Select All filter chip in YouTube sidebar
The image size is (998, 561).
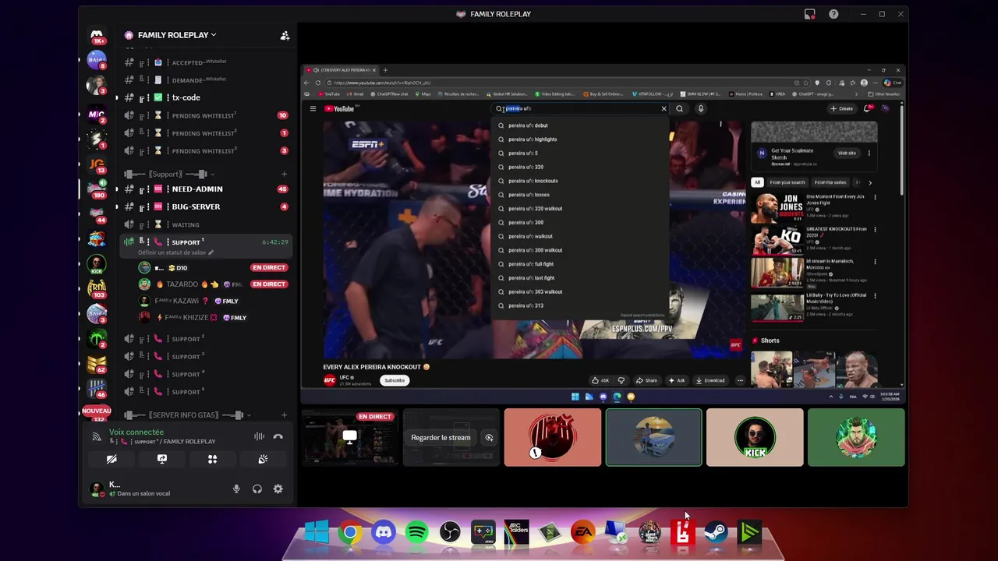tap(756, 182)
